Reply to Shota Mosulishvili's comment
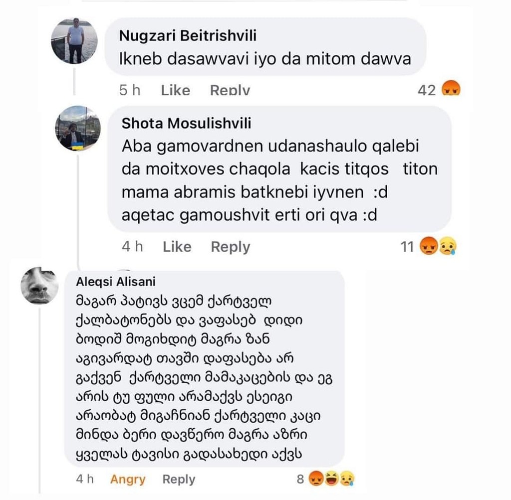 coord(231,247)
